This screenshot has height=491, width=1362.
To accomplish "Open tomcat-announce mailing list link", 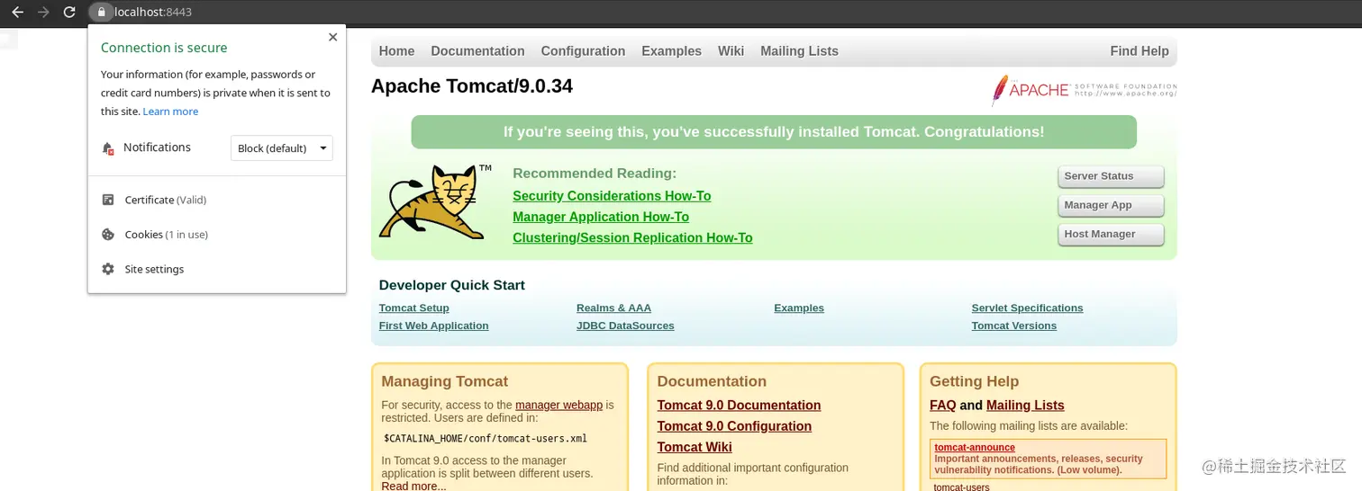I will [975, 448].
